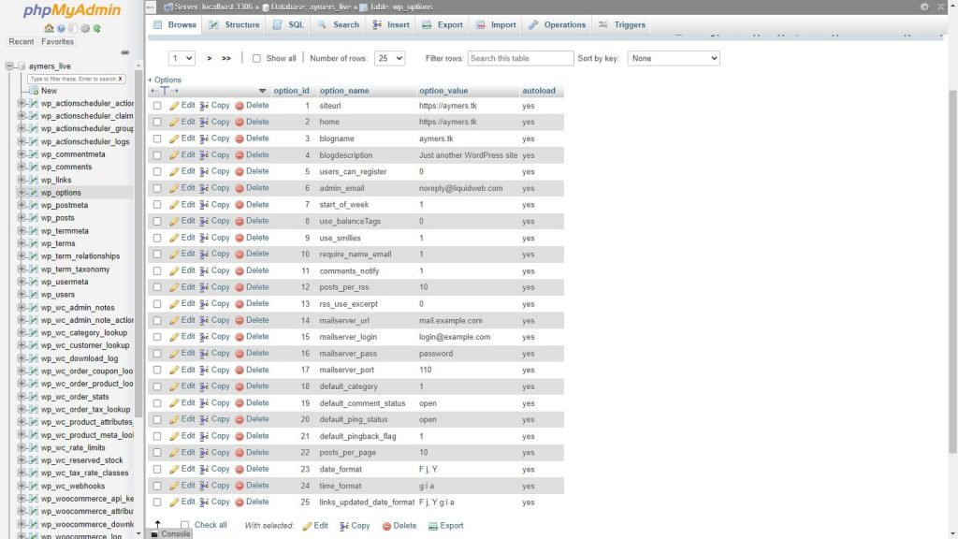Tick the Check all checkbox
This screenshot has width=958, height=539.
[184, 525]
